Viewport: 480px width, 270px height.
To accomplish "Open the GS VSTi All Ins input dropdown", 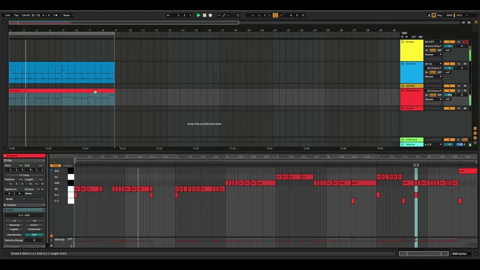I will coord(433,64).
